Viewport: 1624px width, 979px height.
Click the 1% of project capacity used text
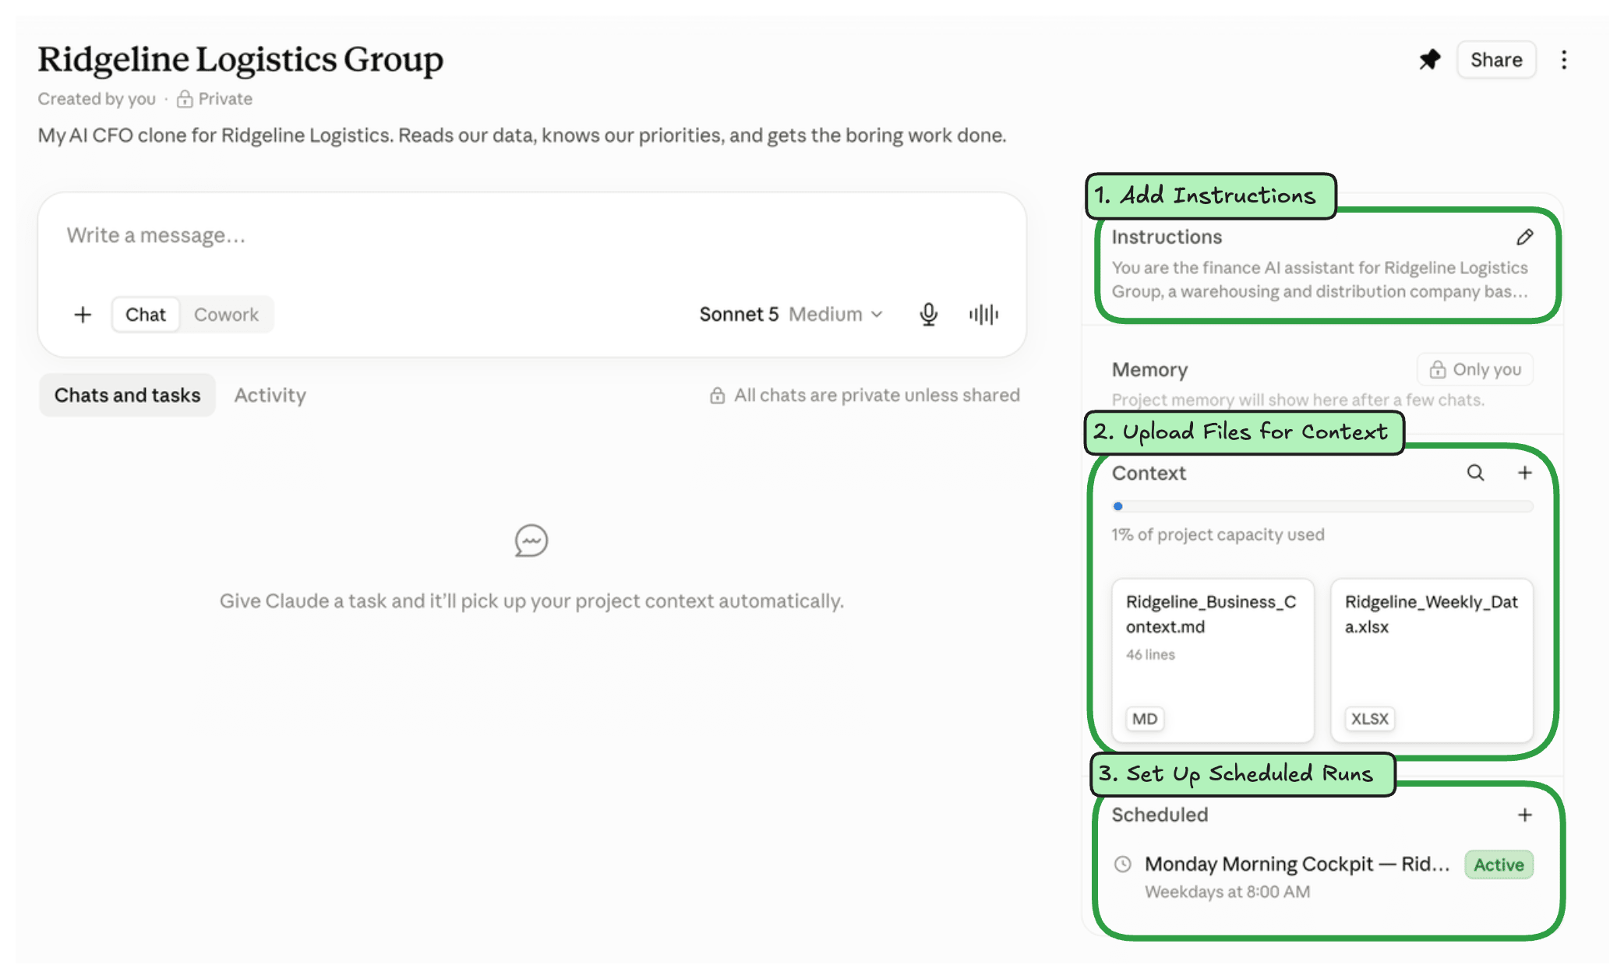(1218, 535)
